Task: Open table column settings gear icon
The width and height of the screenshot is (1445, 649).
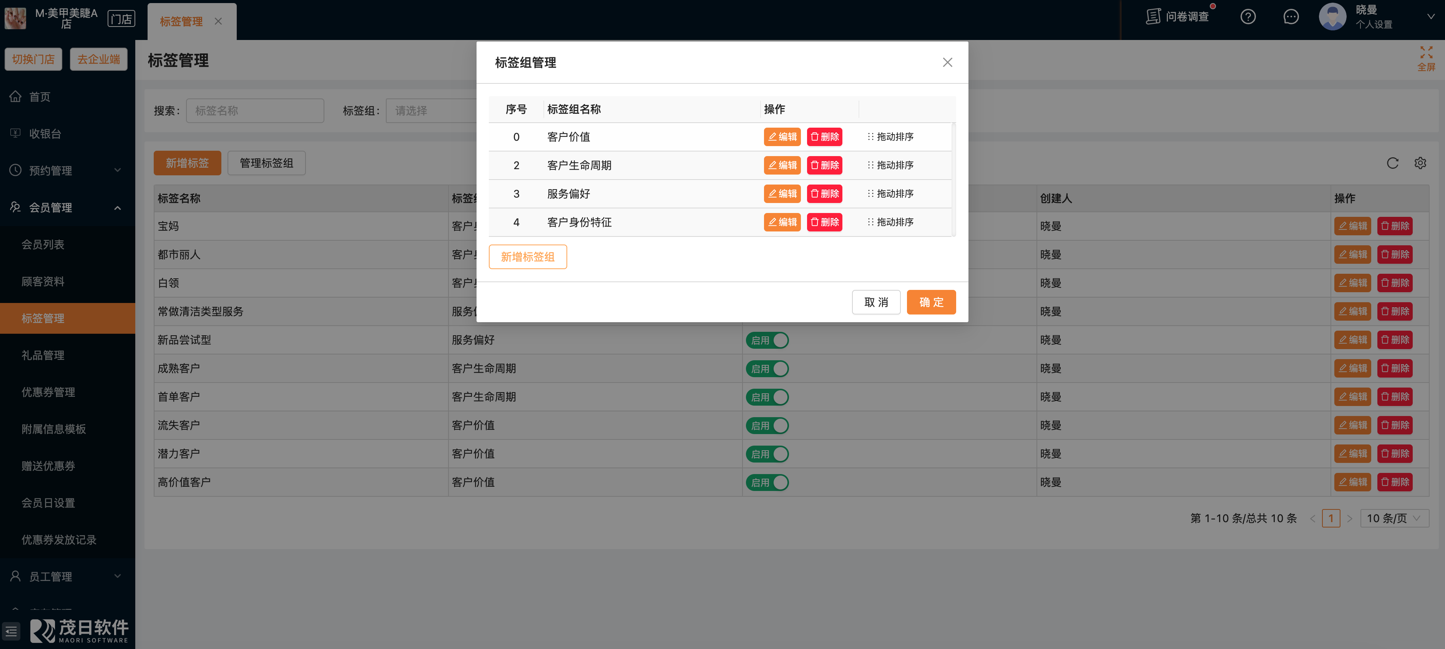Action: [x=1420, y=163]
